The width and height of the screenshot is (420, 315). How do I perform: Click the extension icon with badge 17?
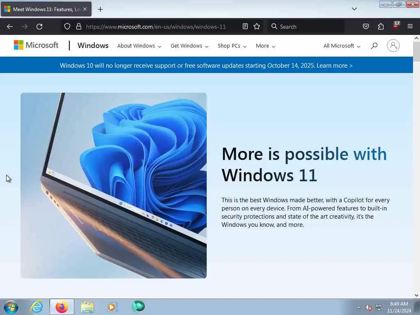(x=396, y=26)
